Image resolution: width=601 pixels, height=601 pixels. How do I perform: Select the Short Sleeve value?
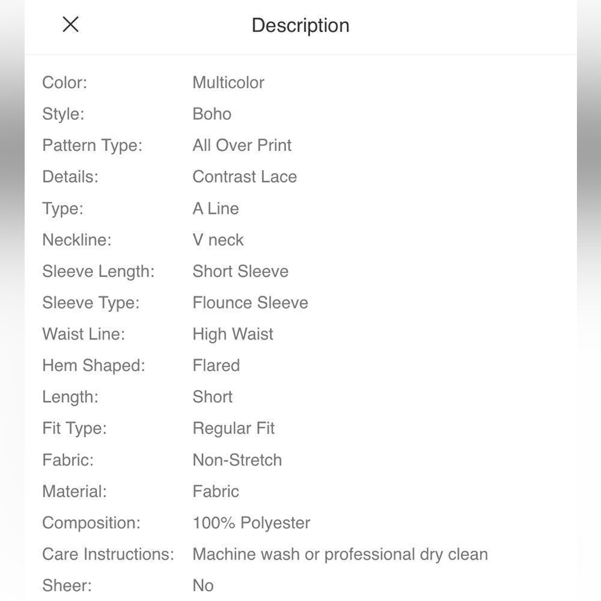[x=240, y=271]
